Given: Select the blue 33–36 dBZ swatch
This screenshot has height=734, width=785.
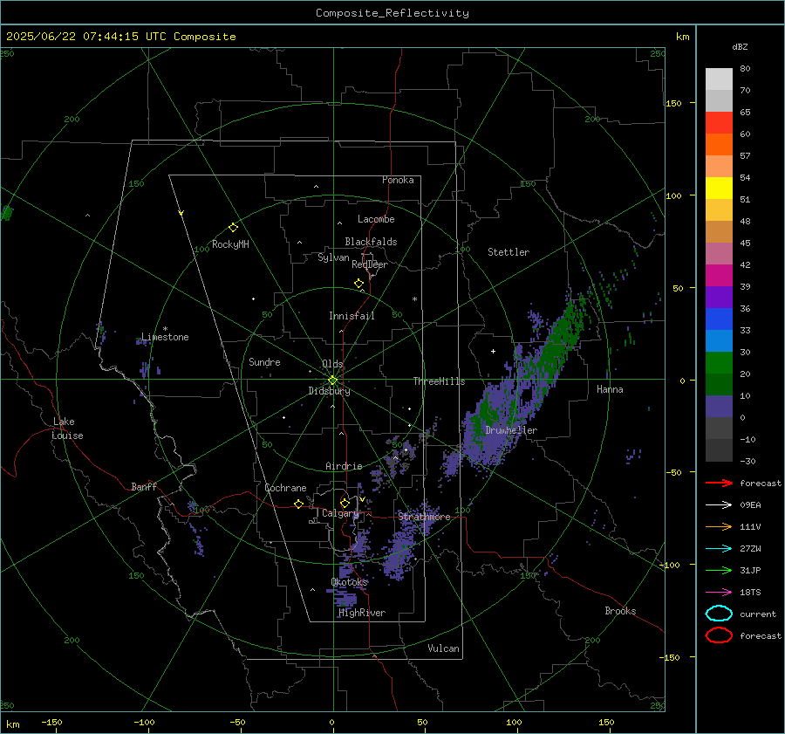Looking at the screenshot, I should pos(719,319).
